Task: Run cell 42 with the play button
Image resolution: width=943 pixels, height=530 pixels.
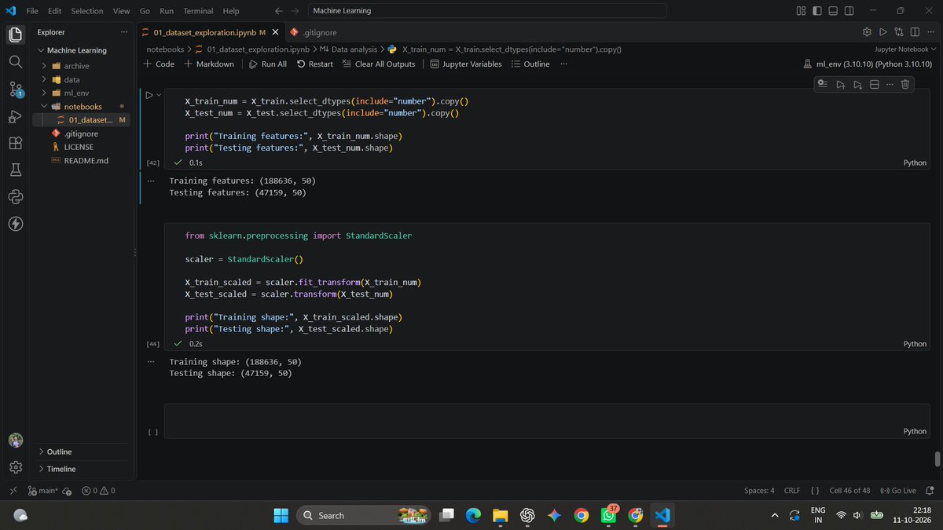Action: click(x=149, y=95)
